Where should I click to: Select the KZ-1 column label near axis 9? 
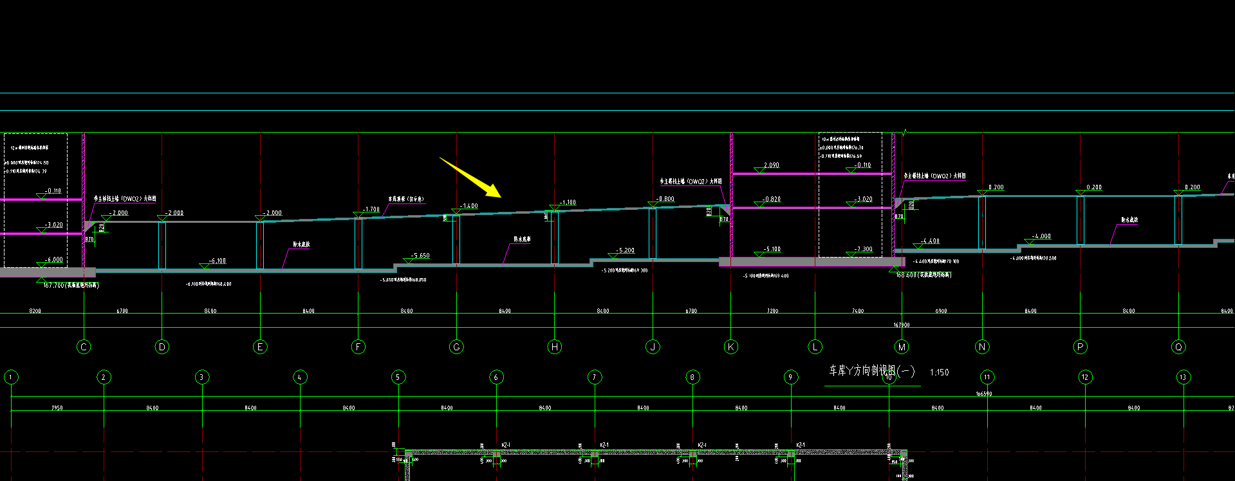(801, 445)
